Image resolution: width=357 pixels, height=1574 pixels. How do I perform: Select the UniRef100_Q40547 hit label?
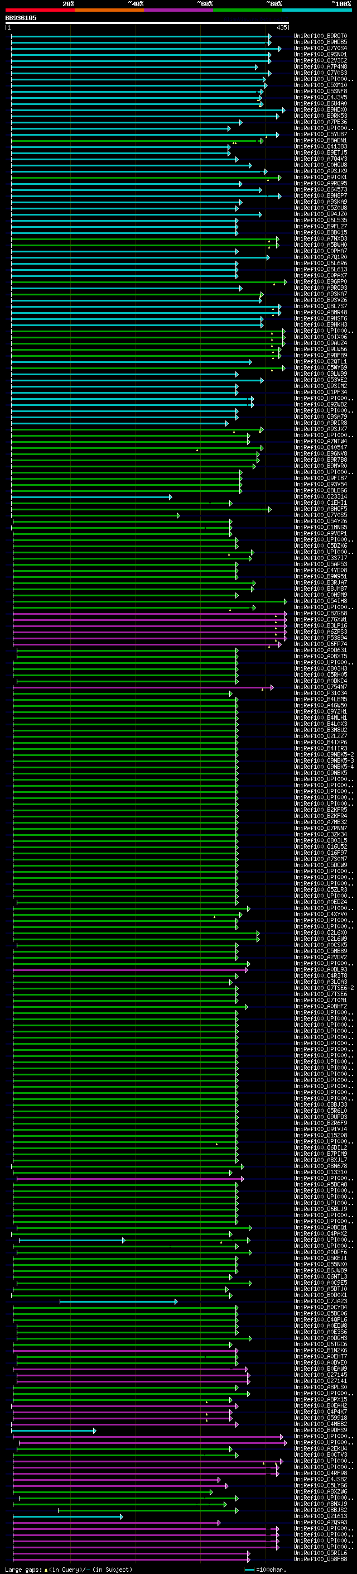coord(320,447)
